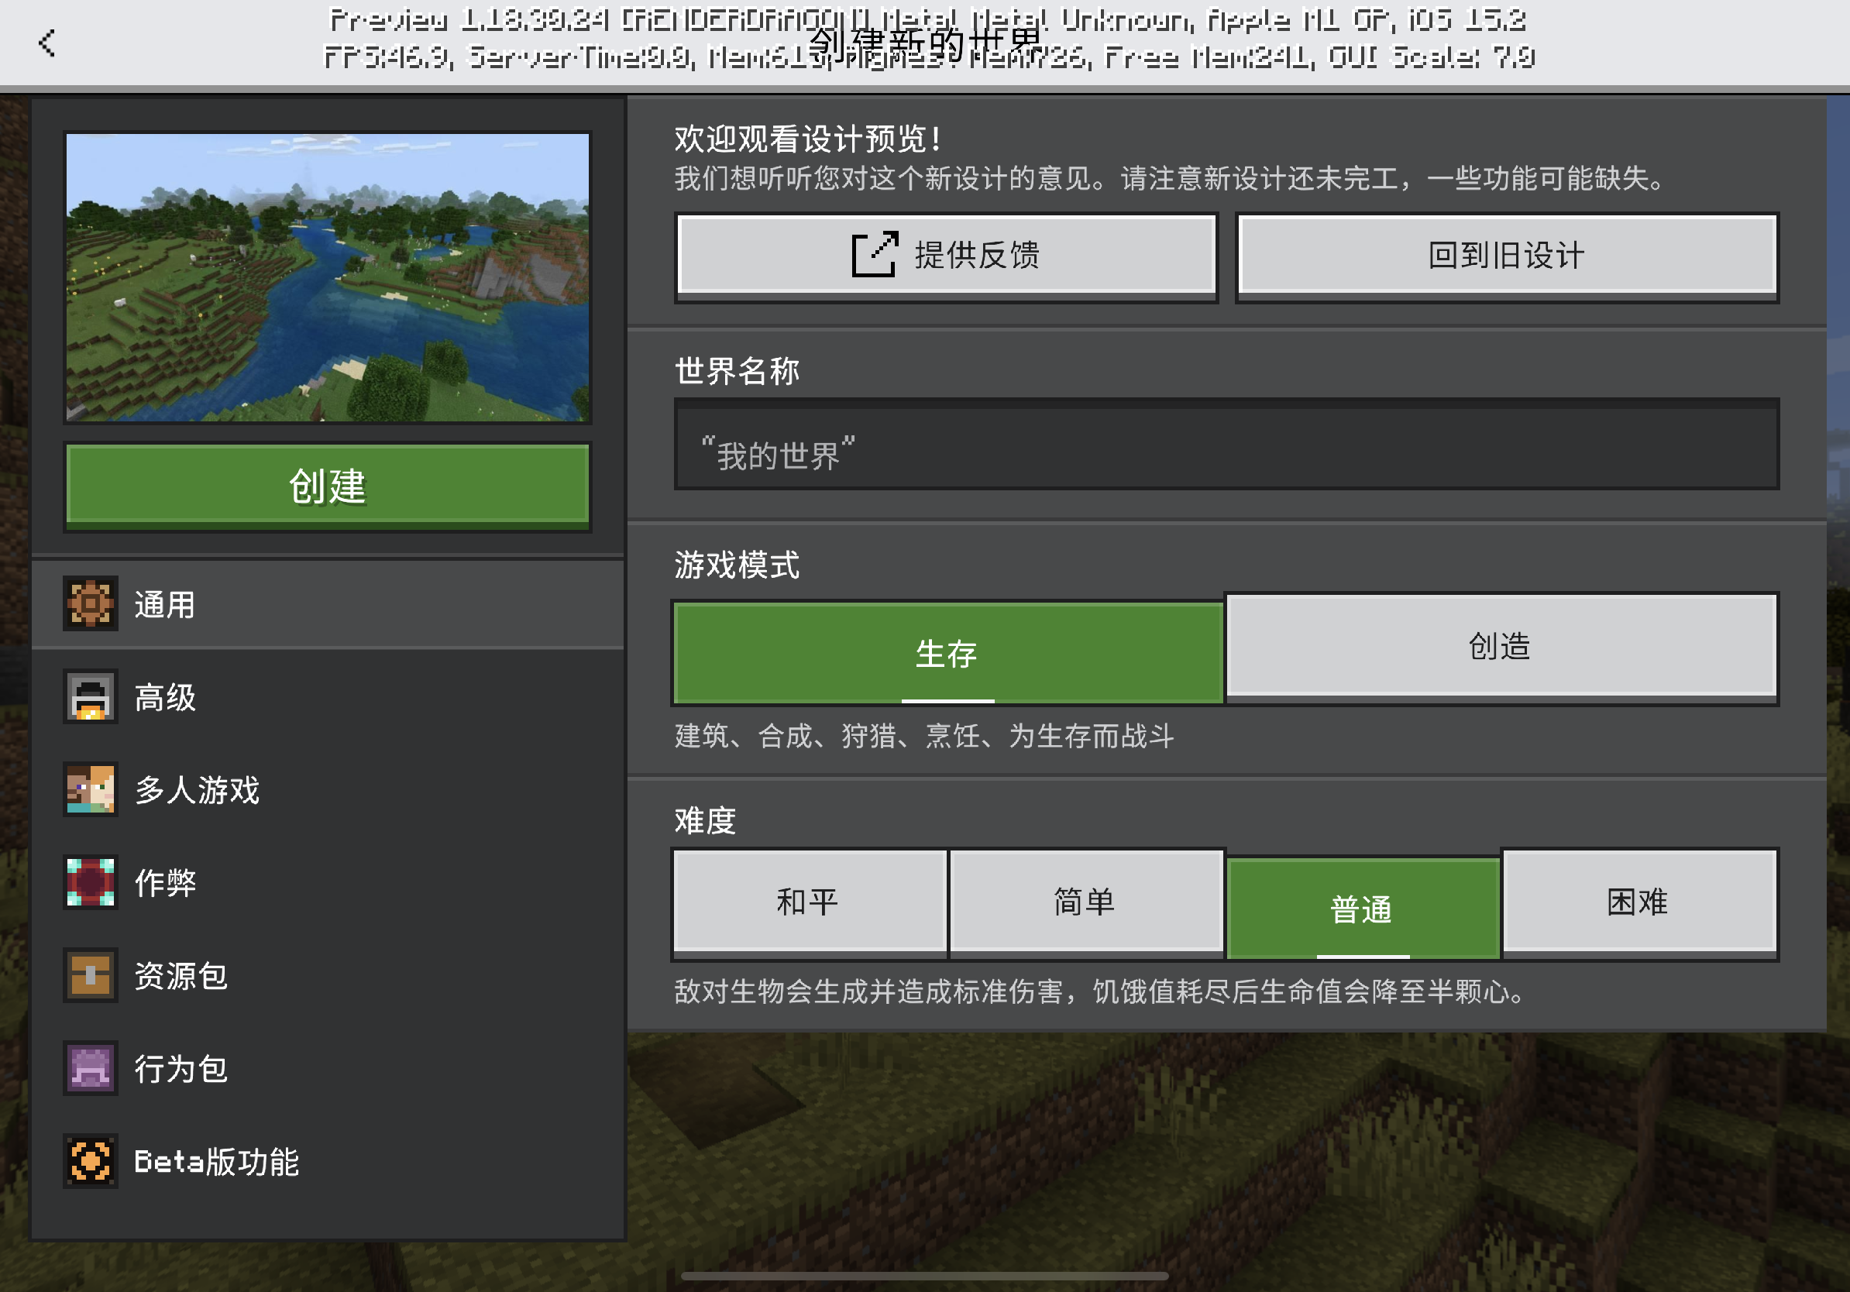This screenshot has width=1850, height=1292.
Task: Choose 困难 difficulty
Action: [1638, 902]
